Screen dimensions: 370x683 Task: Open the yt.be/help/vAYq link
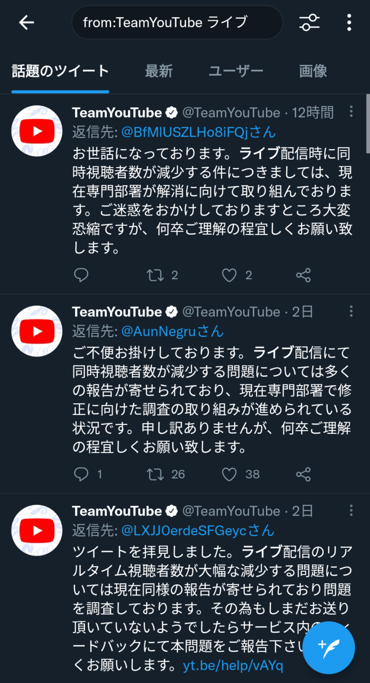pos(233,666)
